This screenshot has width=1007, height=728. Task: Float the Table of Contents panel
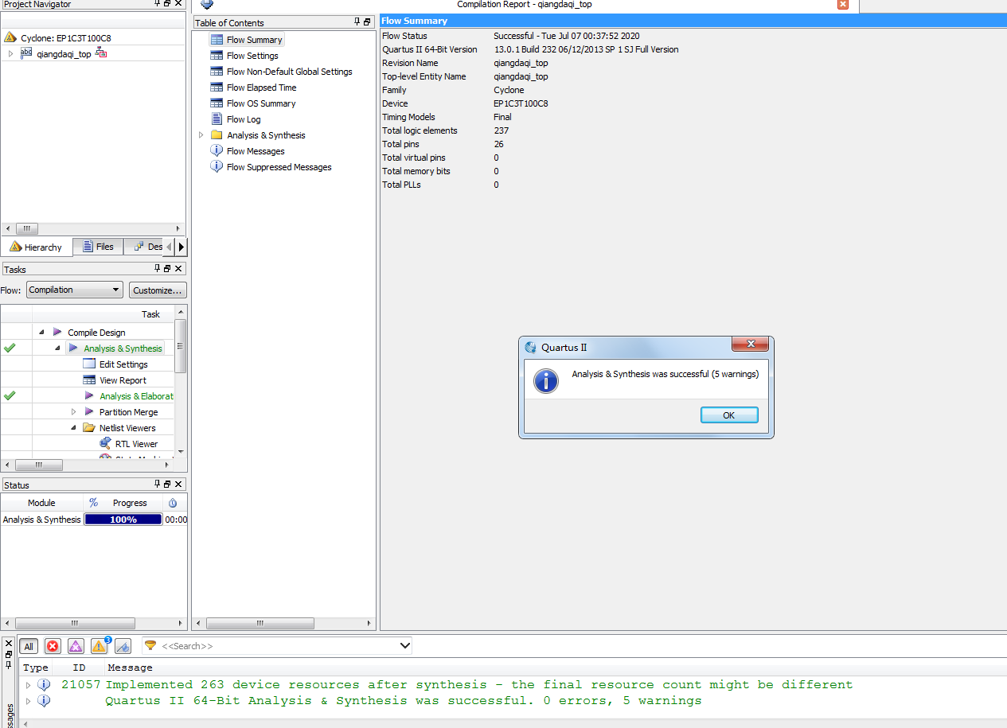367,22
